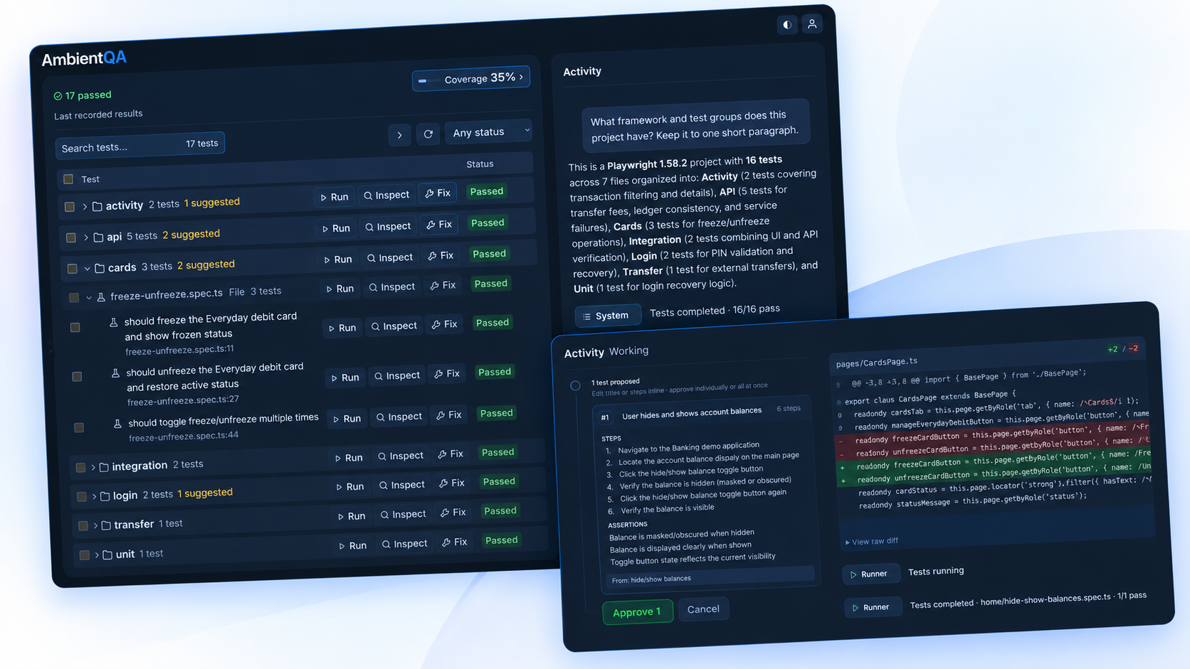Run the activity test group

click(x=335, y=197)
